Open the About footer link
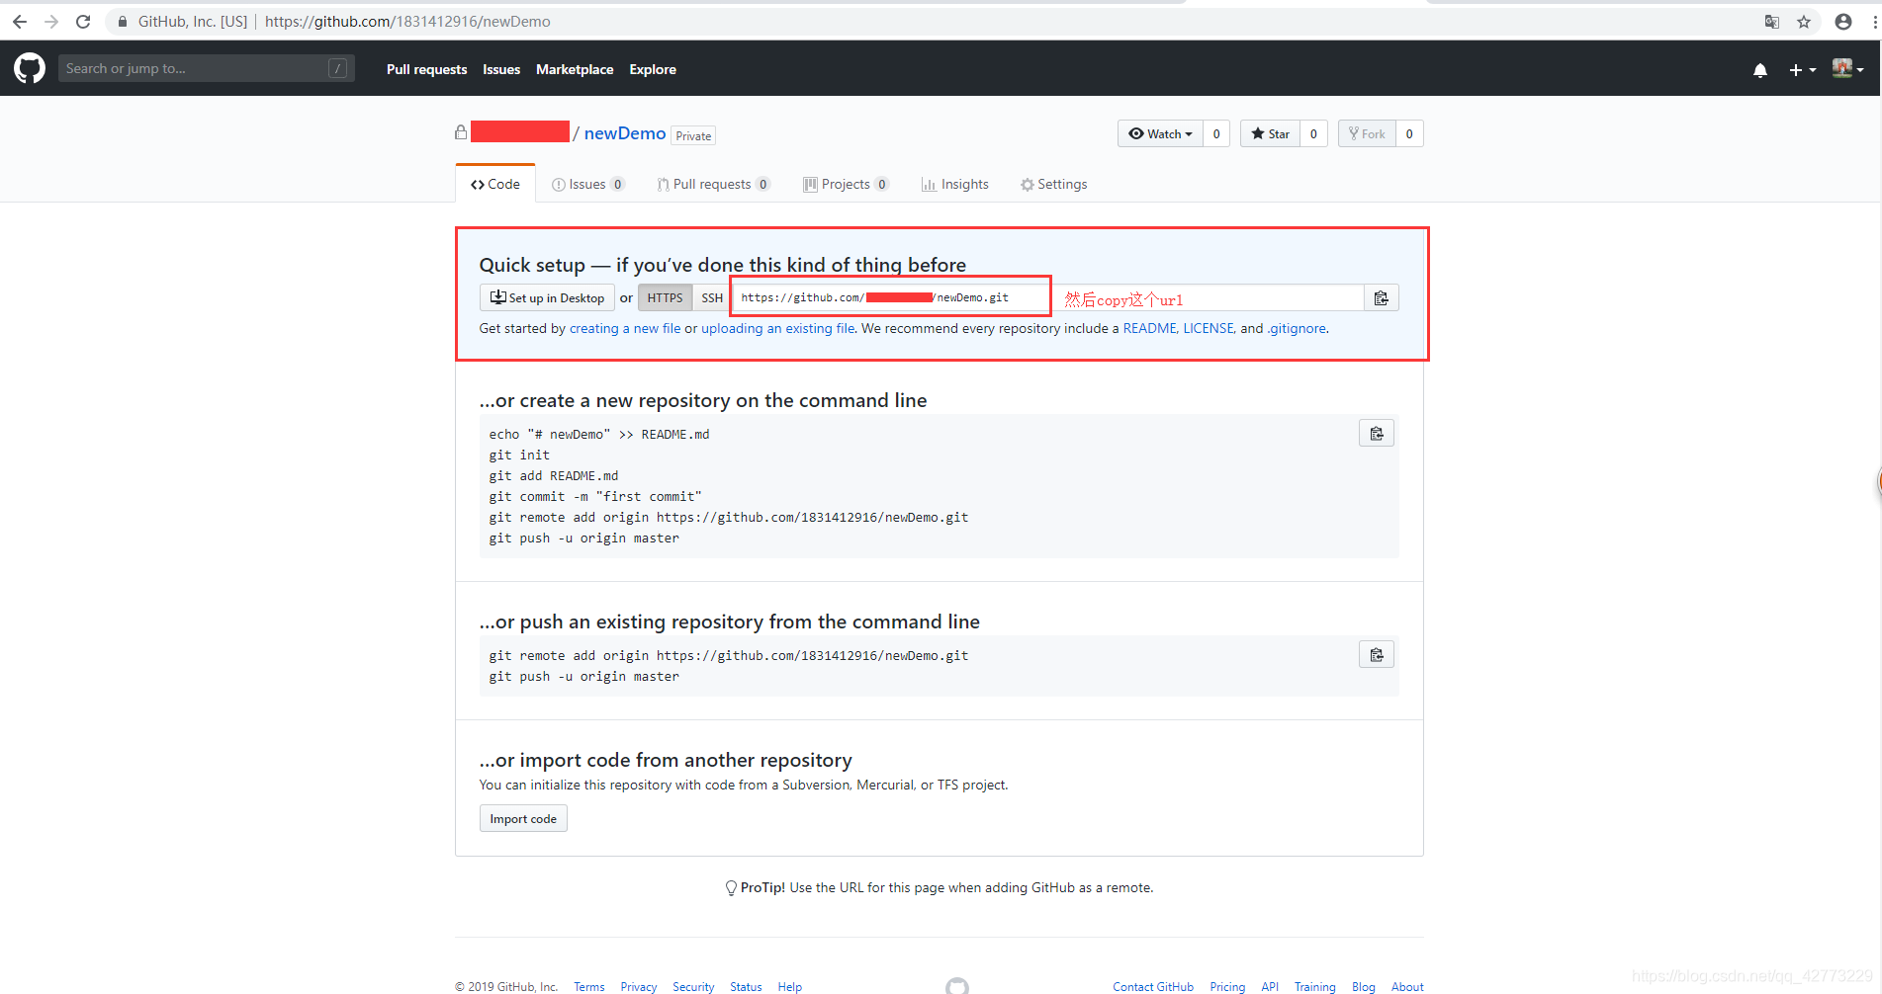This screenshot has height=994, width=1882. [x=1407, y=986]
